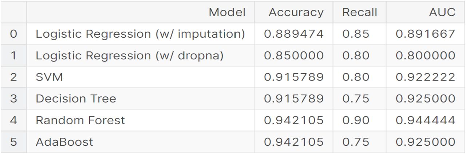Click the Accuracy column header

tap(296, 12)
